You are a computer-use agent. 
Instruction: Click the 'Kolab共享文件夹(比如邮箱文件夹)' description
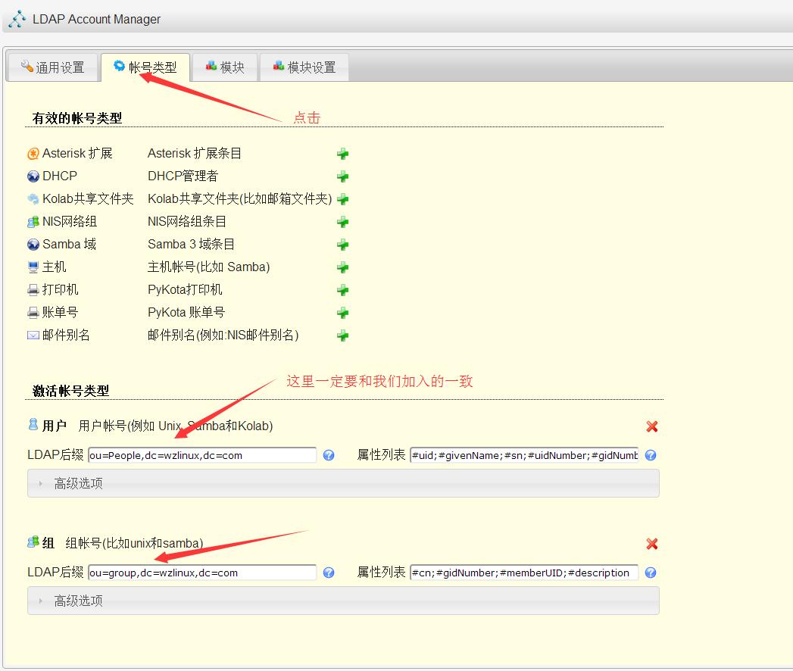tap(240, 198)
